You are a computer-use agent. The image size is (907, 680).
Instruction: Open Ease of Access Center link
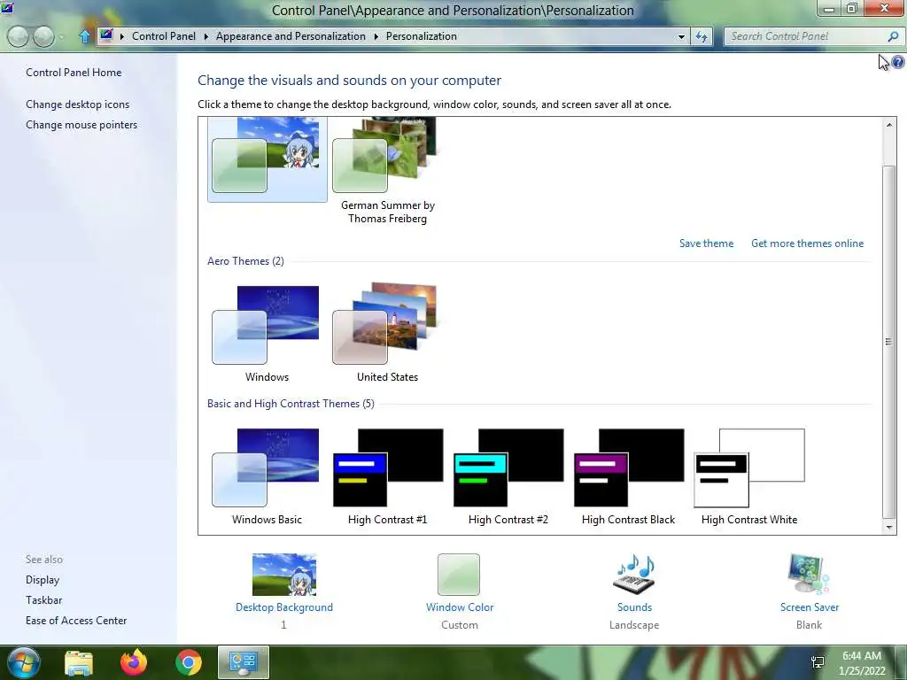click(x=76, y=620)
